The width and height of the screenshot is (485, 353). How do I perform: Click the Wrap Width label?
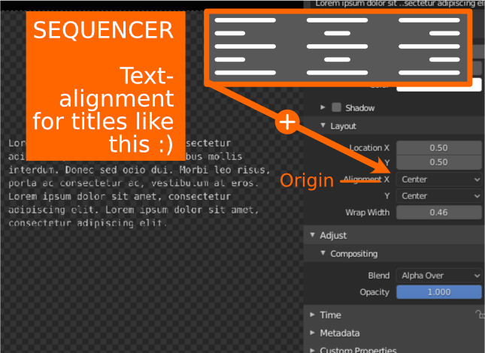click(x=368, y=213)
